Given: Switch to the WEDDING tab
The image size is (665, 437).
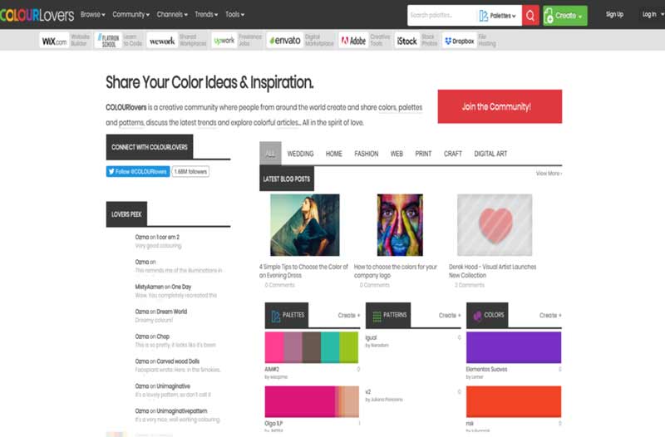Looking at the screenshot, I should [300, 154].
